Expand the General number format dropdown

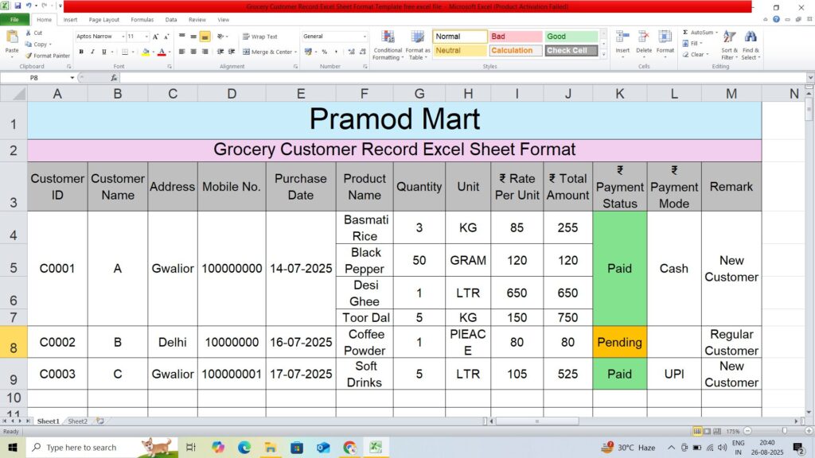coord(365,37)
